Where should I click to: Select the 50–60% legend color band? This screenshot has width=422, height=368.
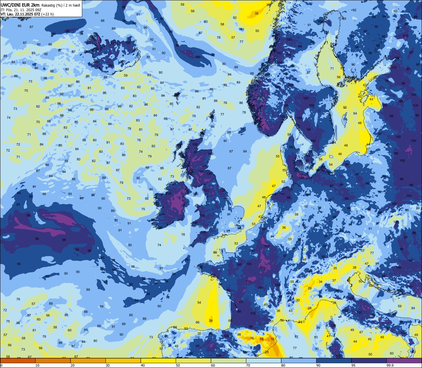pos(193,361)
